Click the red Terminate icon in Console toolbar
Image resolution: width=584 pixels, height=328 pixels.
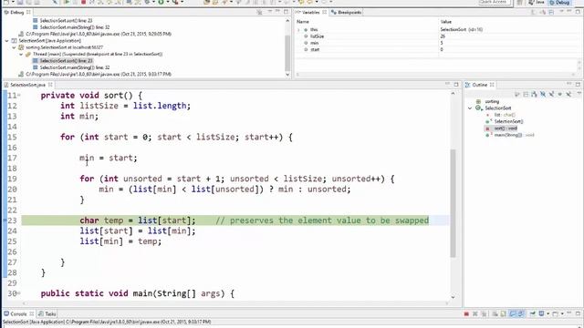click(x=466, y=313)
